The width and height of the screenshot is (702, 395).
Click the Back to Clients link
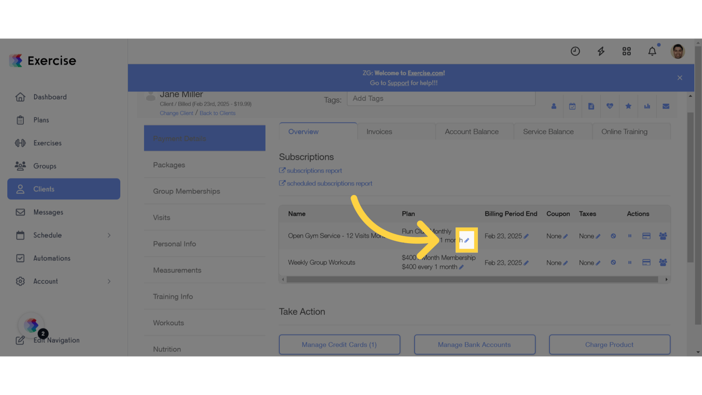coord(217,113)
